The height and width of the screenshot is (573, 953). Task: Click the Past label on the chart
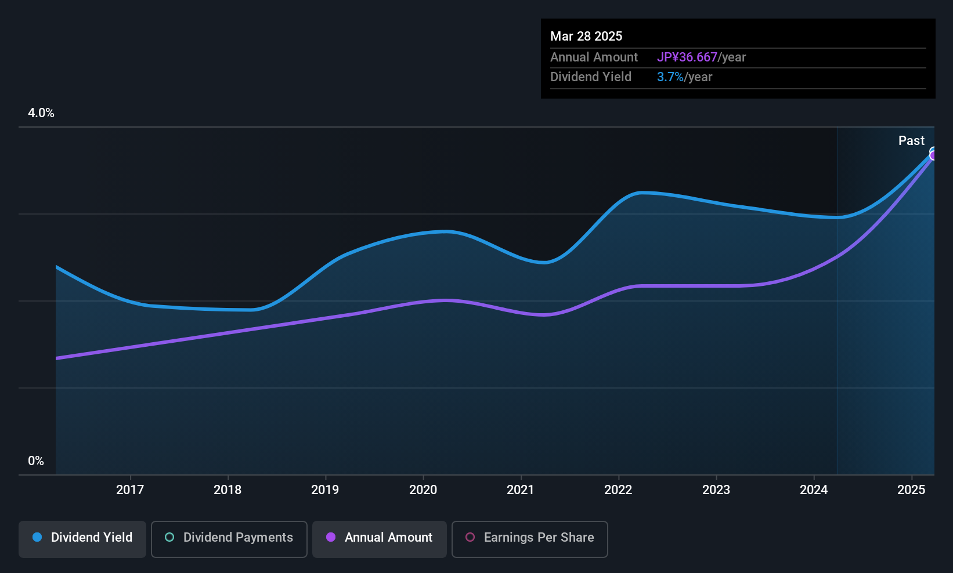tap(911, 140)
